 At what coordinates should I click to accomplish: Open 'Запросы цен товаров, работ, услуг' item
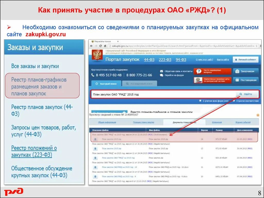[x=44, y=131]
